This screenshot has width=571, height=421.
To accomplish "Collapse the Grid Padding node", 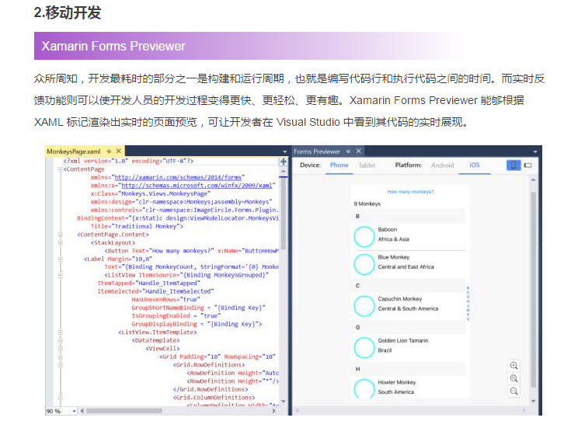I will 61,357.
